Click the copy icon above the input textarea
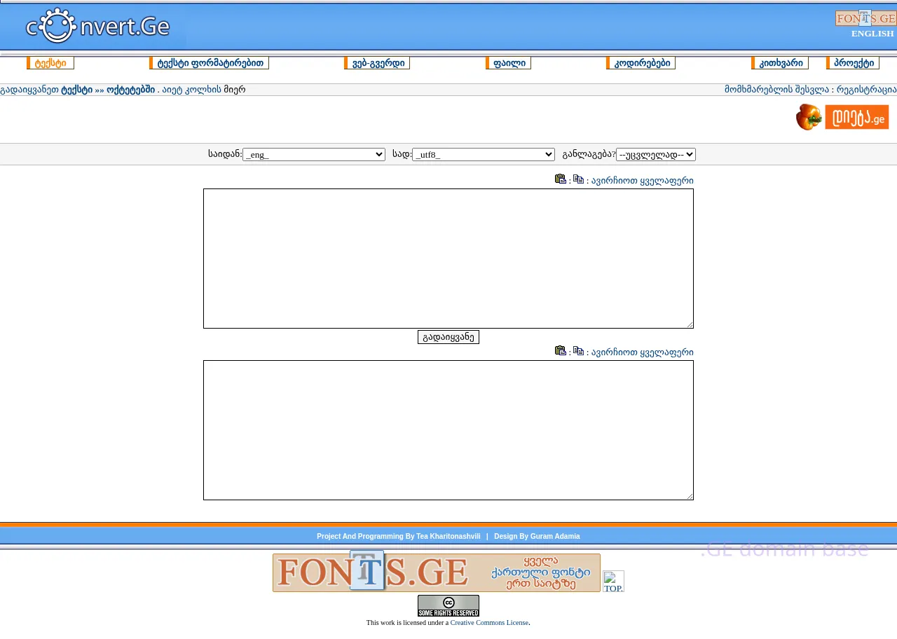Image resolution: width=897 pixels, height=639 pixels. point(578,179)
